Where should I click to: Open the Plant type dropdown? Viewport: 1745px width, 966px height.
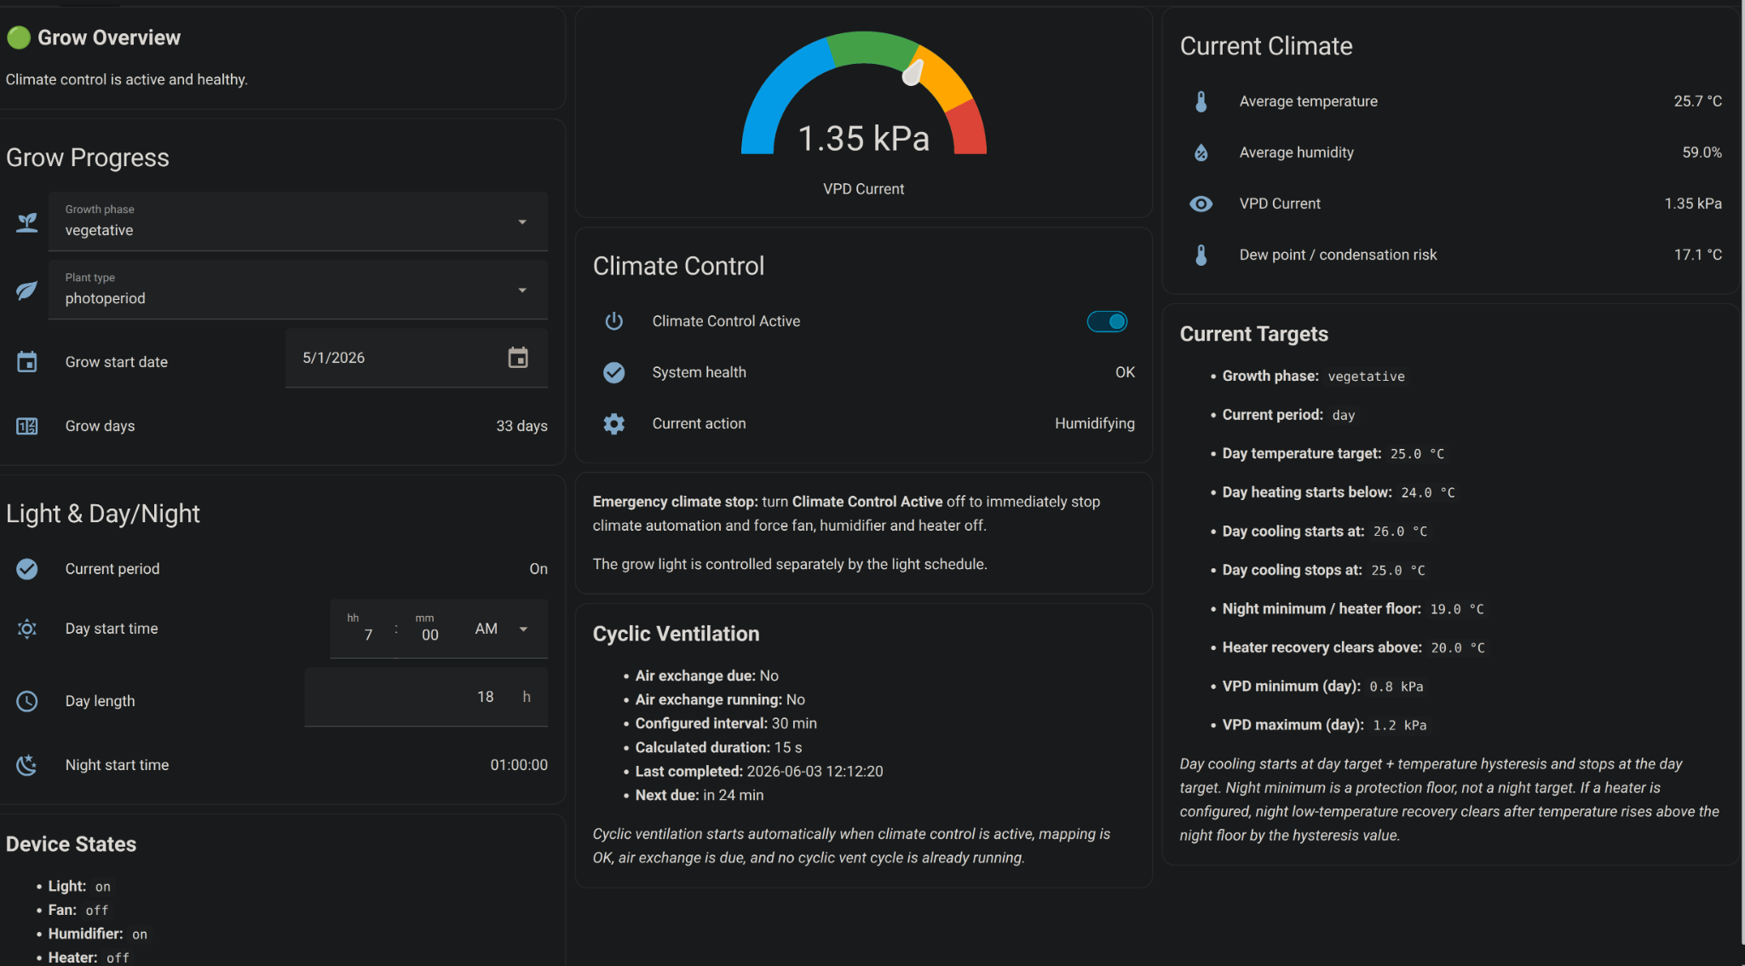(x=298, y=290)
